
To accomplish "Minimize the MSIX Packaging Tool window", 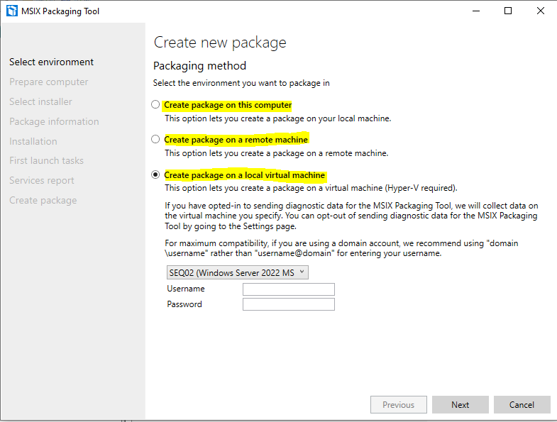I will point(475,11).
